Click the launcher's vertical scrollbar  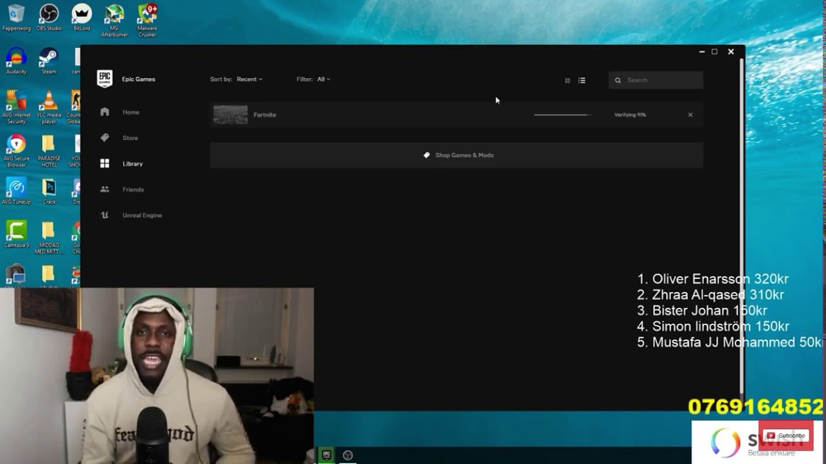742,226
